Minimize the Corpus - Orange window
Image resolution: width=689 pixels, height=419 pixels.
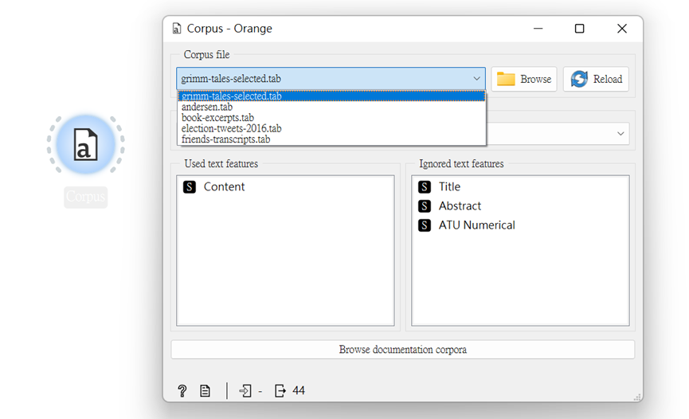pyautogui.click(x=538, y=29)
